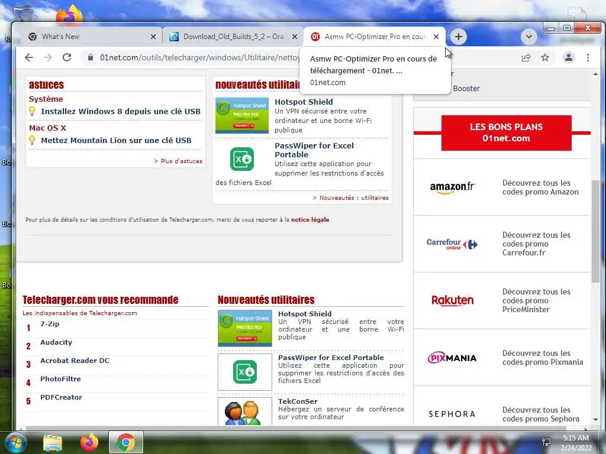Click the Booster text in the sidebar
This screenshot has height=454, width=606.
tap(466, 89)
